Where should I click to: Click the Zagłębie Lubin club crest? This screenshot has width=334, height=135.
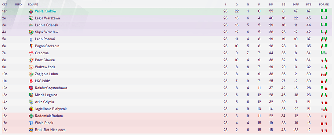(x=31, y=74)
